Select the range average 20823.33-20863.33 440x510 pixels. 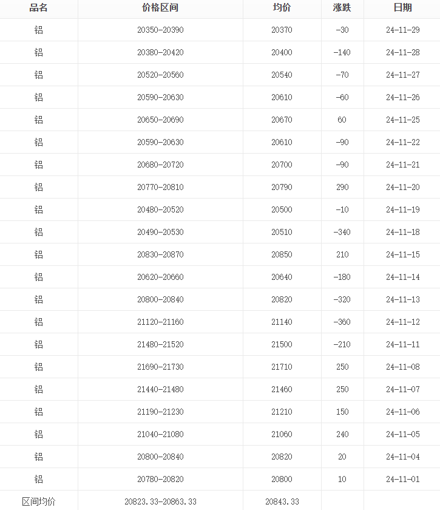[160, 501]
